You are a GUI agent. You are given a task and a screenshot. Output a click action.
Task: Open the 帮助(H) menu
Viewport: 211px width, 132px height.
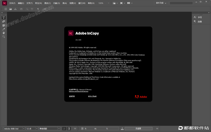pos(91,3)
